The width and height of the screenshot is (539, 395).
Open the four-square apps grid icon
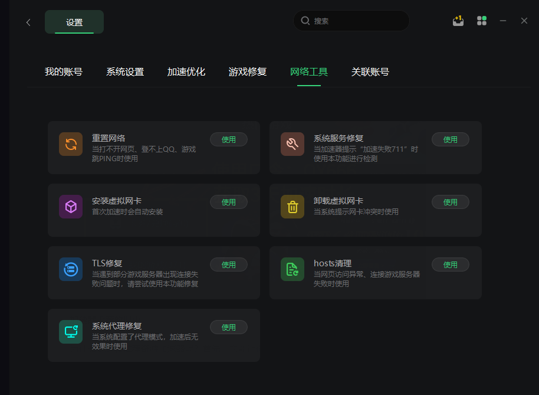point(482,21)
